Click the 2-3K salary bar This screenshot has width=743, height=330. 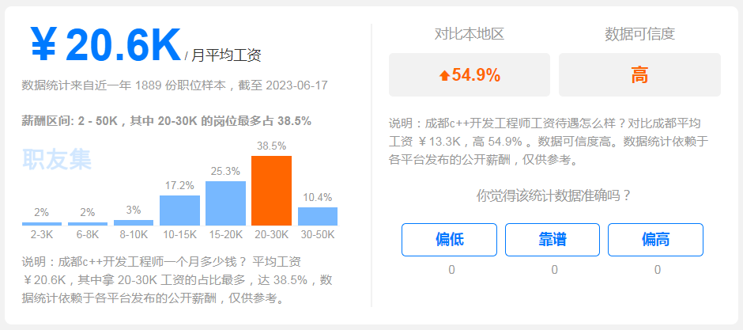click(x=42, y=224)
